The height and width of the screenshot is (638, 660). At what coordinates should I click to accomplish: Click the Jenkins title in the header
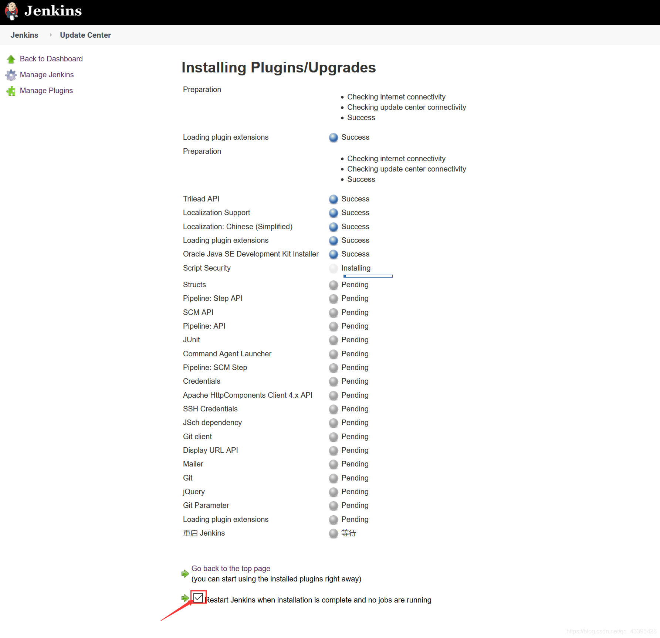[53, 11]
